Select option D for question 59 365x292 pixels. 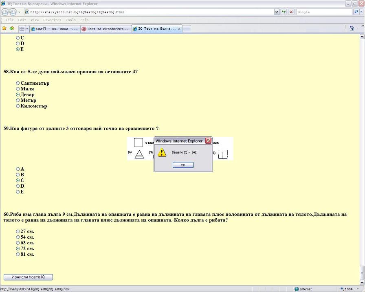18,186
